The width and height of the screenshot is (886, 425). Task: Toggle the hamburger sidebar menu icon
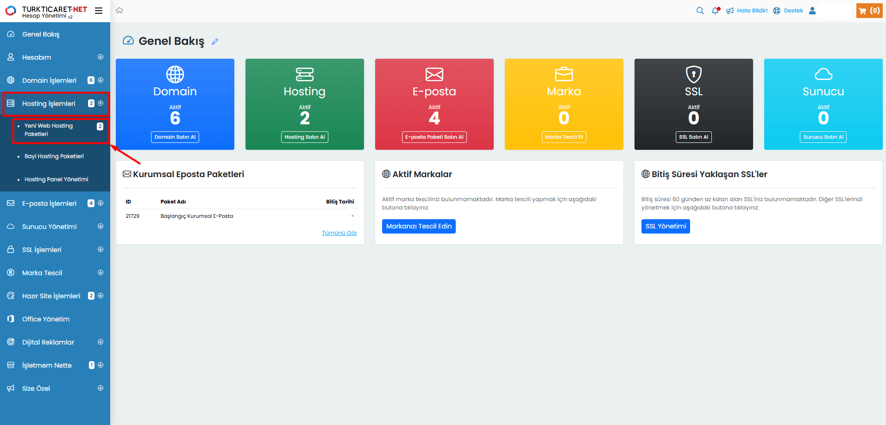pos(99,11)
